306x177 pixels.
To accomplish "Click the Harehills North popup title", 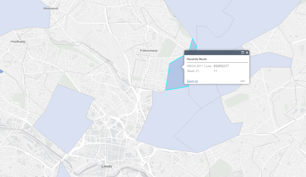I will pyautogui.click(x=197, y=59).
